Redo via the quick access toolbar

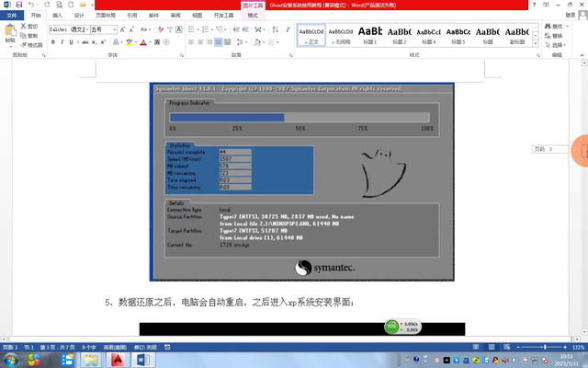[47, 5]
